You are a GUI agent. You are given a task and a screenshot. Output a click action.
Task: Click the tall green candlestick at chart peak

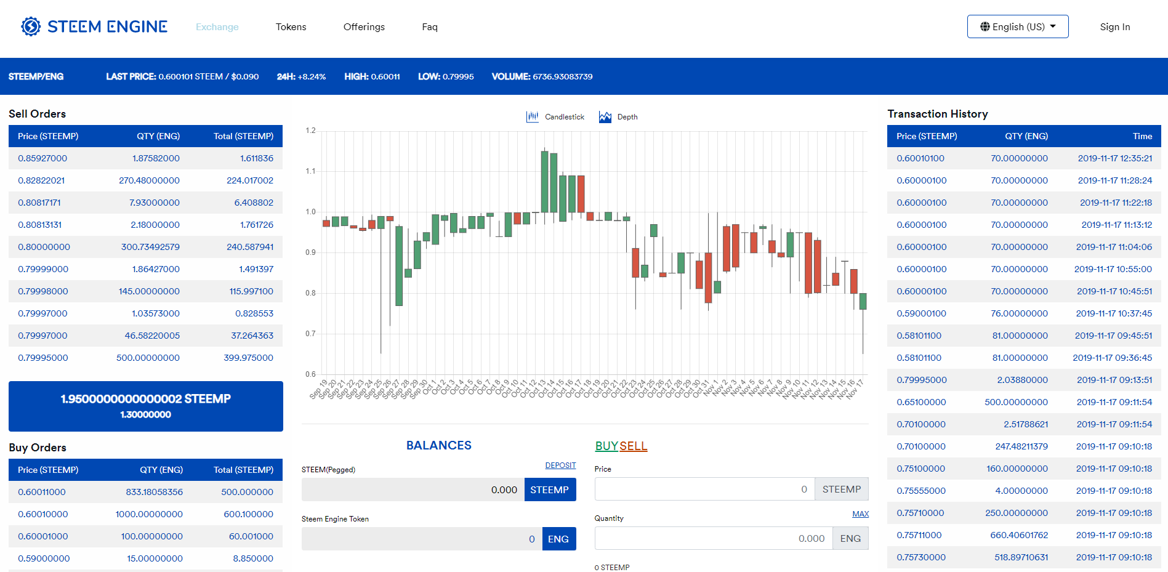[x=544, y=182]
